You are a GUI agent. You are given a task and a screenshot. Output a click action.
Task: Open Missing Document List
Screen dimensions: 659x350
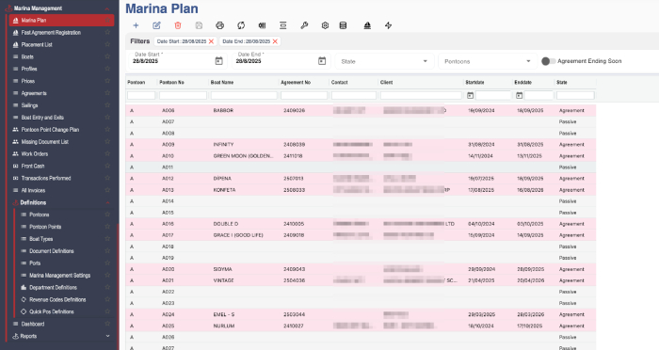(44, 142)
